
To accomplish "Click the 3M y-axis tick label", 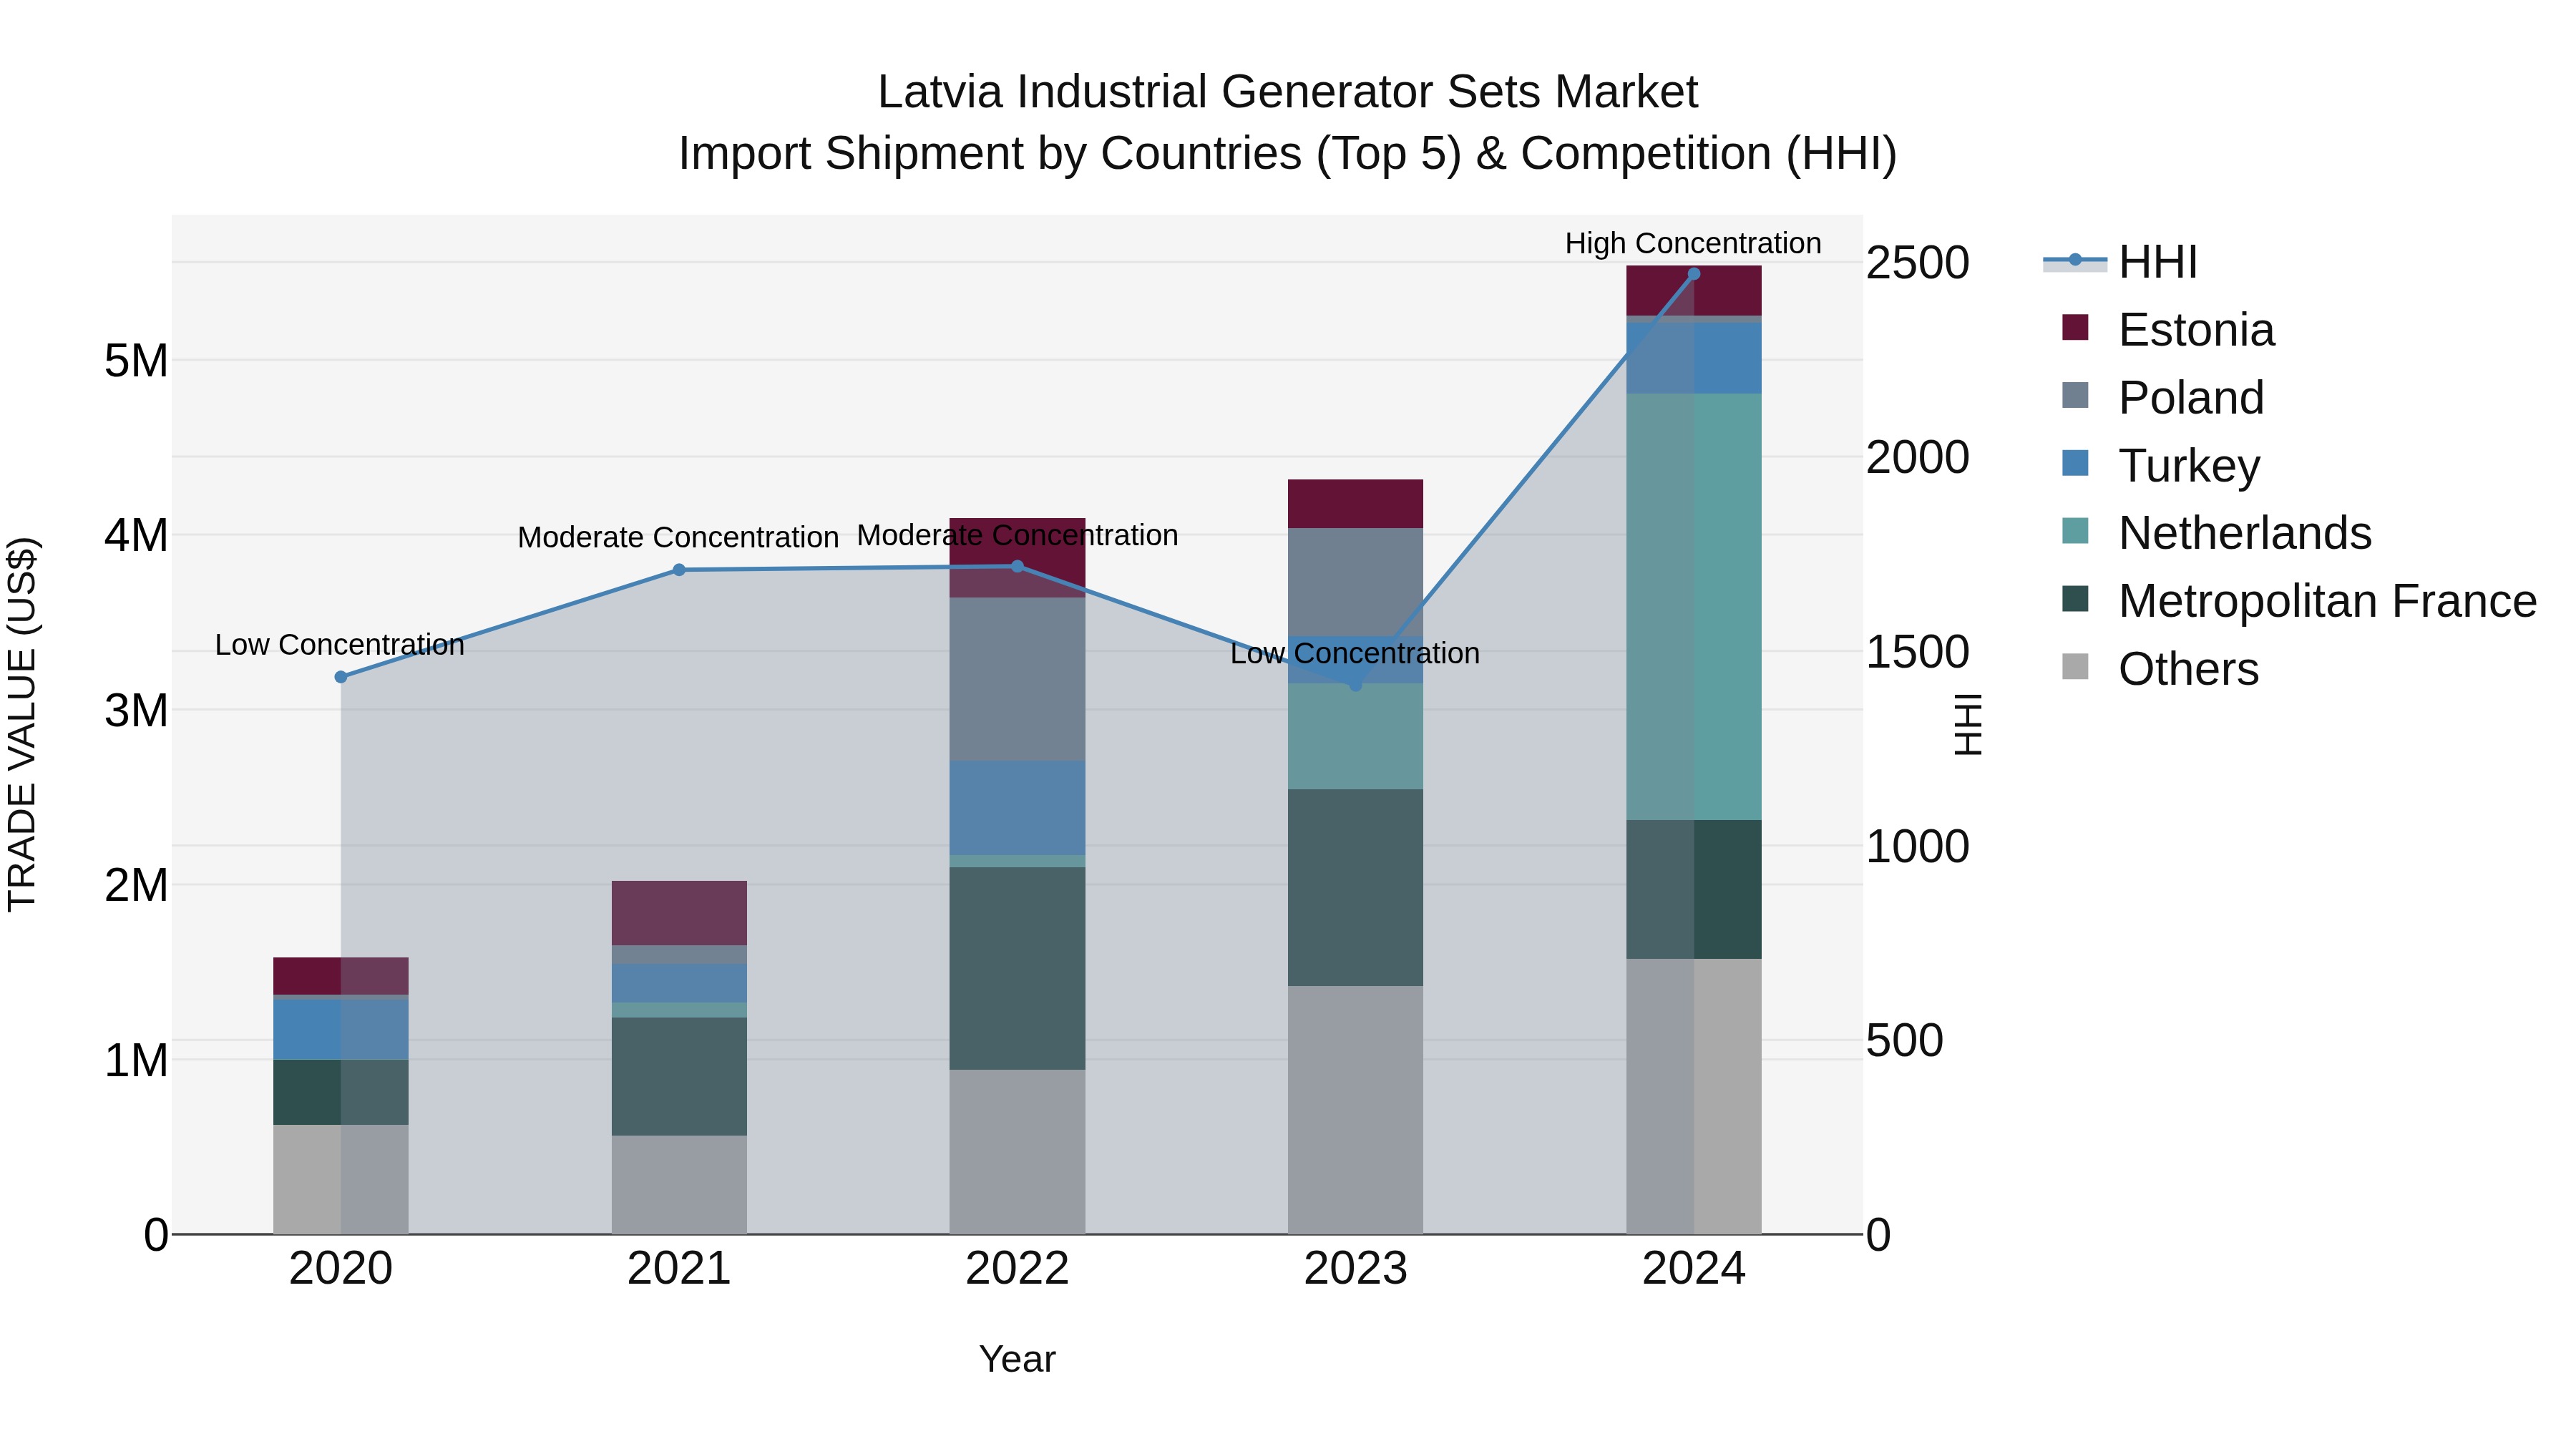I will [x=136, y=710].
